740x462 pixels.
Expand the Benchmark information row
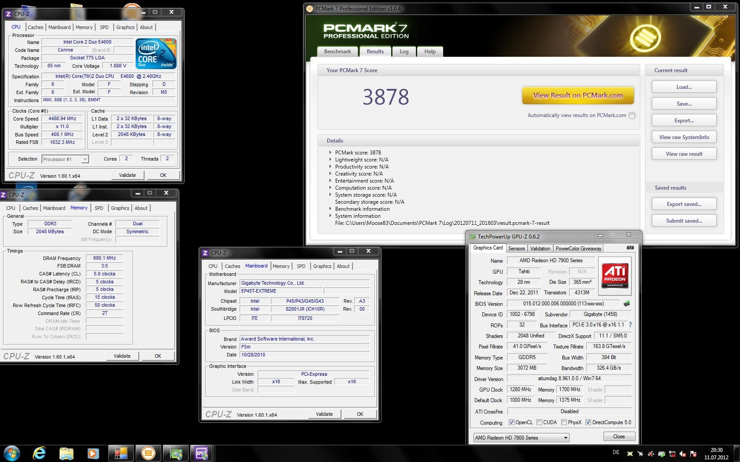click(x=330, y=209)
